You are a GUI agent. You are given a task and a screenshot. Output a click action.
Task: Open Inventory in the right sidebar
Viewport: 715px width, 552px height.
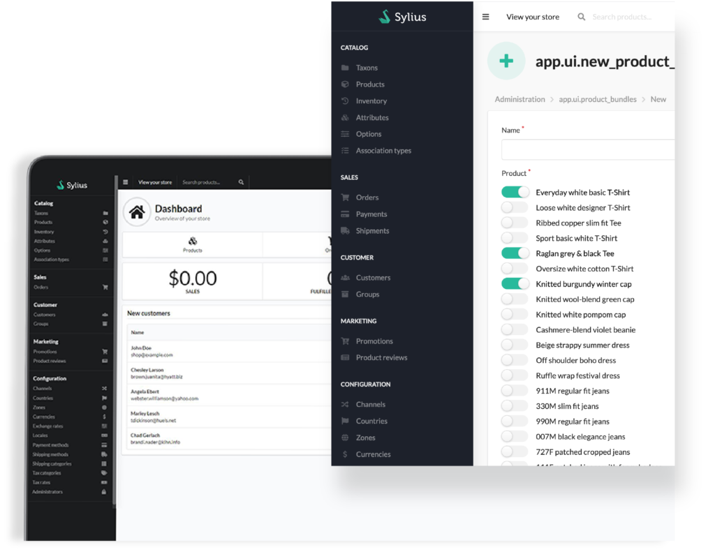click(371, 101)
